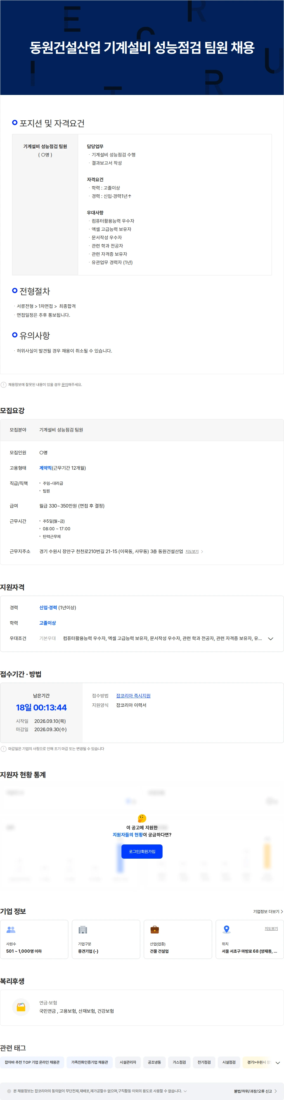284x1100 pixels.
Task: Click the job posting title banner
Action: 142,47
